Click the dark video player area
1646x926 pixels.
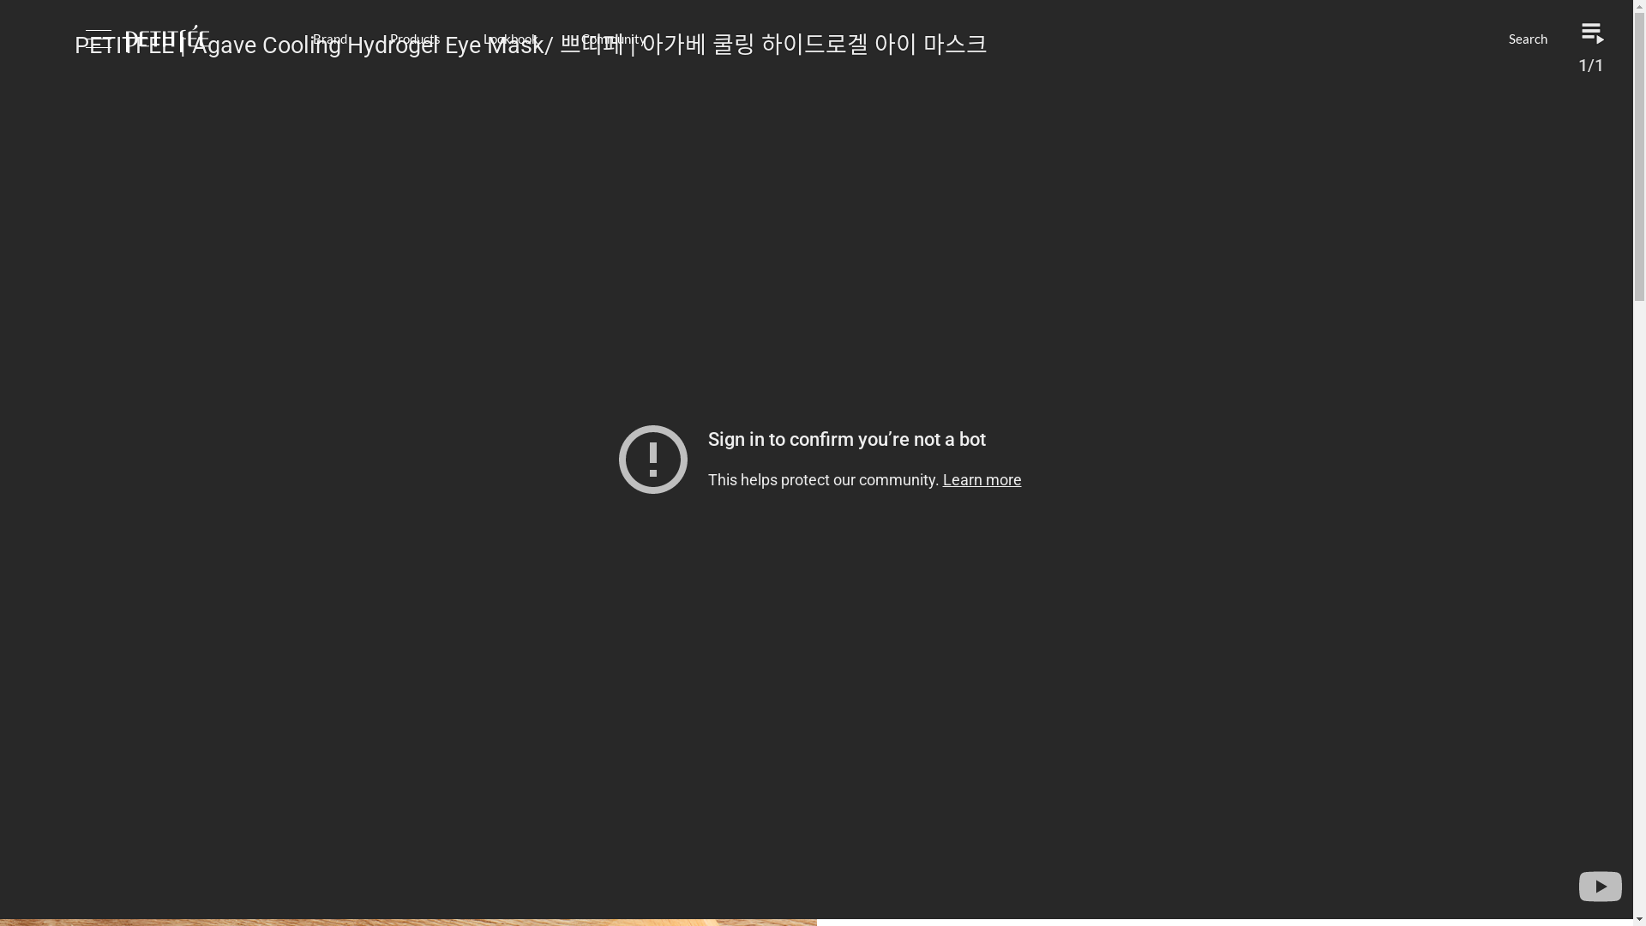pyautogui.click(x=823, y=686)
